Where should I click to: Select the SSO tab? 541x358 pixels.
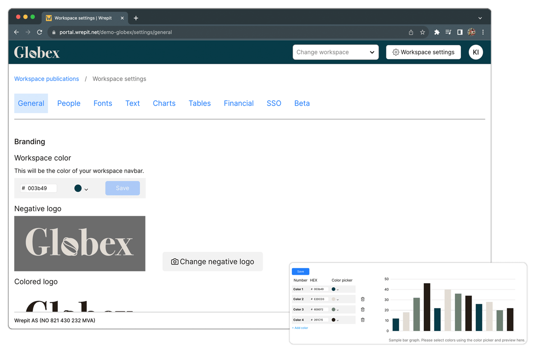point(274,103)
